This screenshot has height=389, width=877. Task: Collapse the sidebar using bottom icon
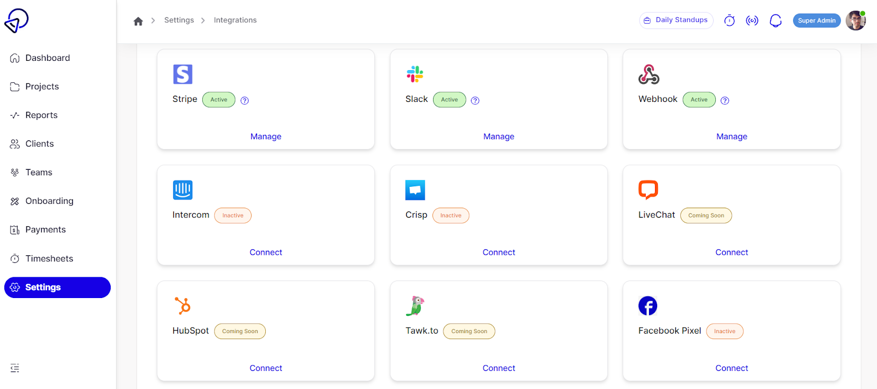coord(15,368)
